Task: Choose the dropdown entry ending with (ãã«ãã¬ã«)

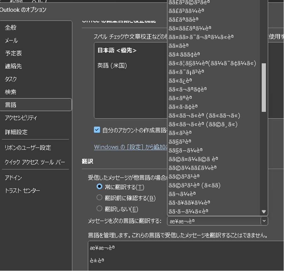Action: pos(204,116)
